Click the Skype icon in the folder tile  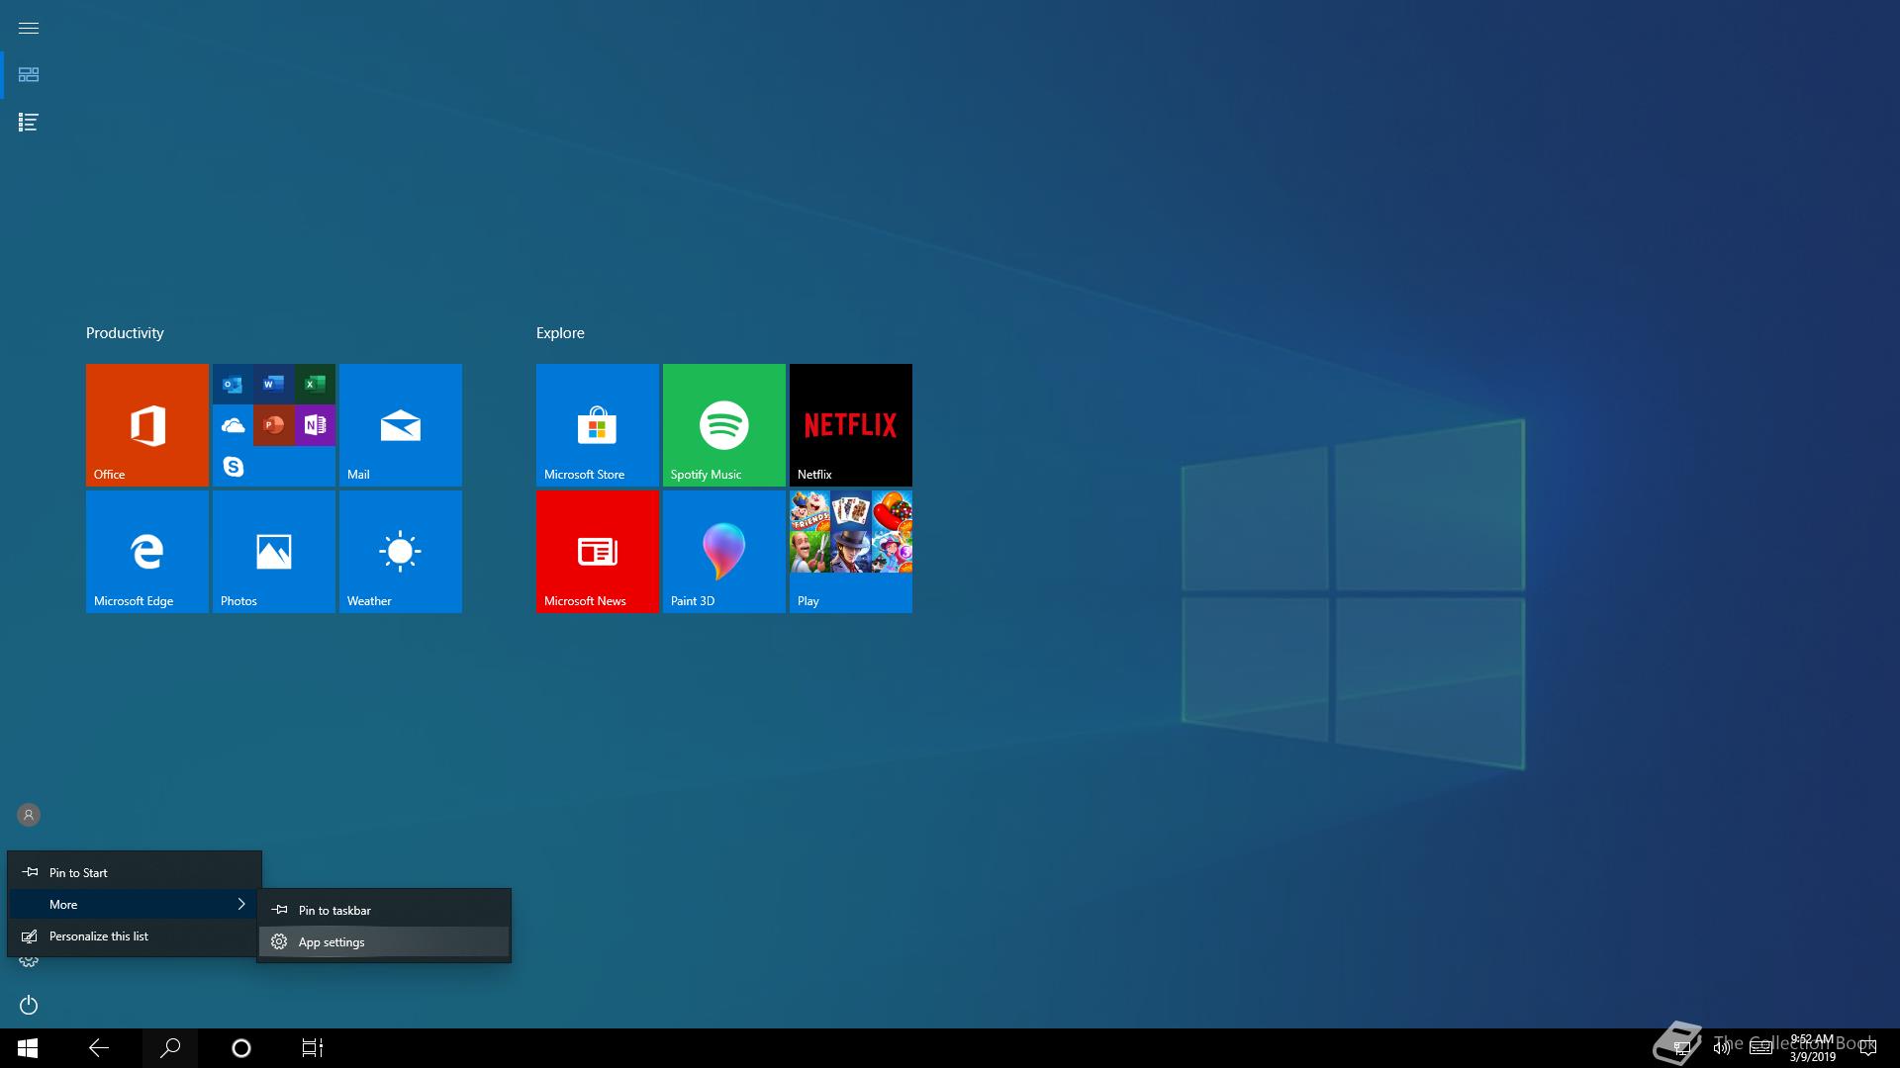233,466
